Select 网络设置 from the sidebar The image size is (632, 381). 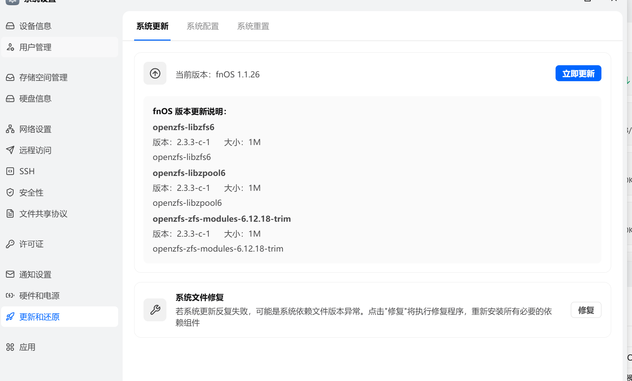click(x=59, y=129)
